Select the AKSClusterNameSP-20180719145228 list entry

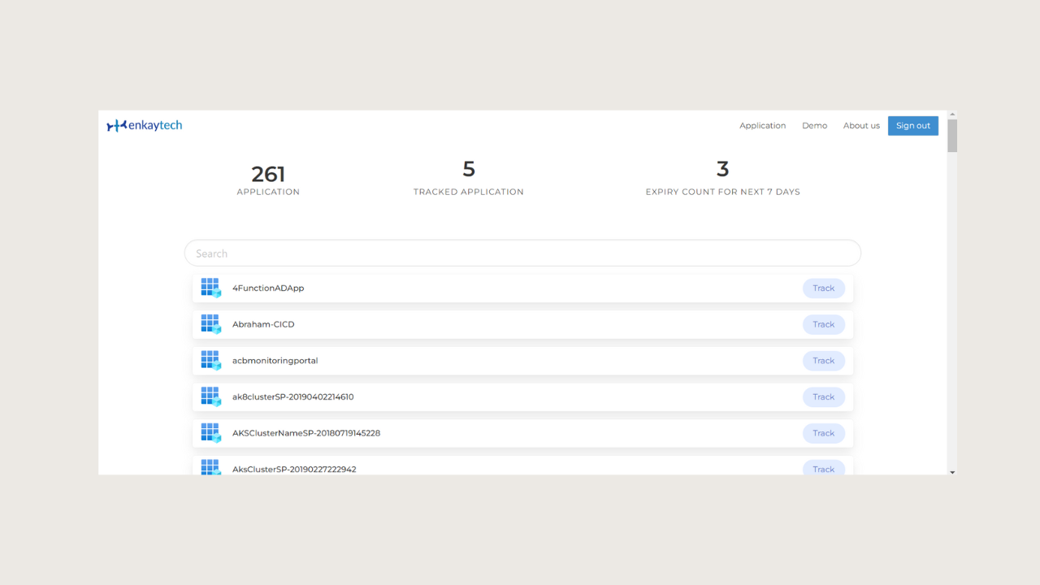tap(306, 433)
